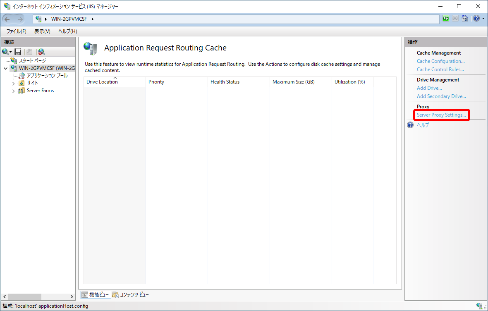Image resolution: width=488 pixels, height=311 pixels.
Task: Click the Connections pane horizontal scrollbar right arrow
Action: 72,297
